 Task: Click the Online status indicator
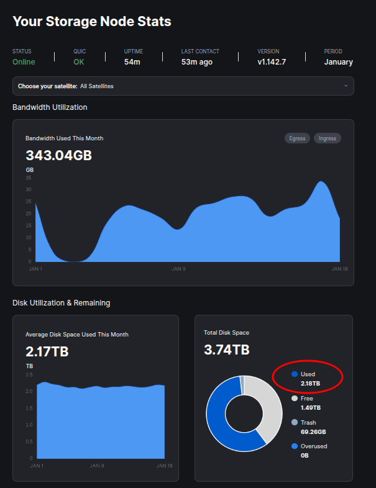click(x=24, y=62)
